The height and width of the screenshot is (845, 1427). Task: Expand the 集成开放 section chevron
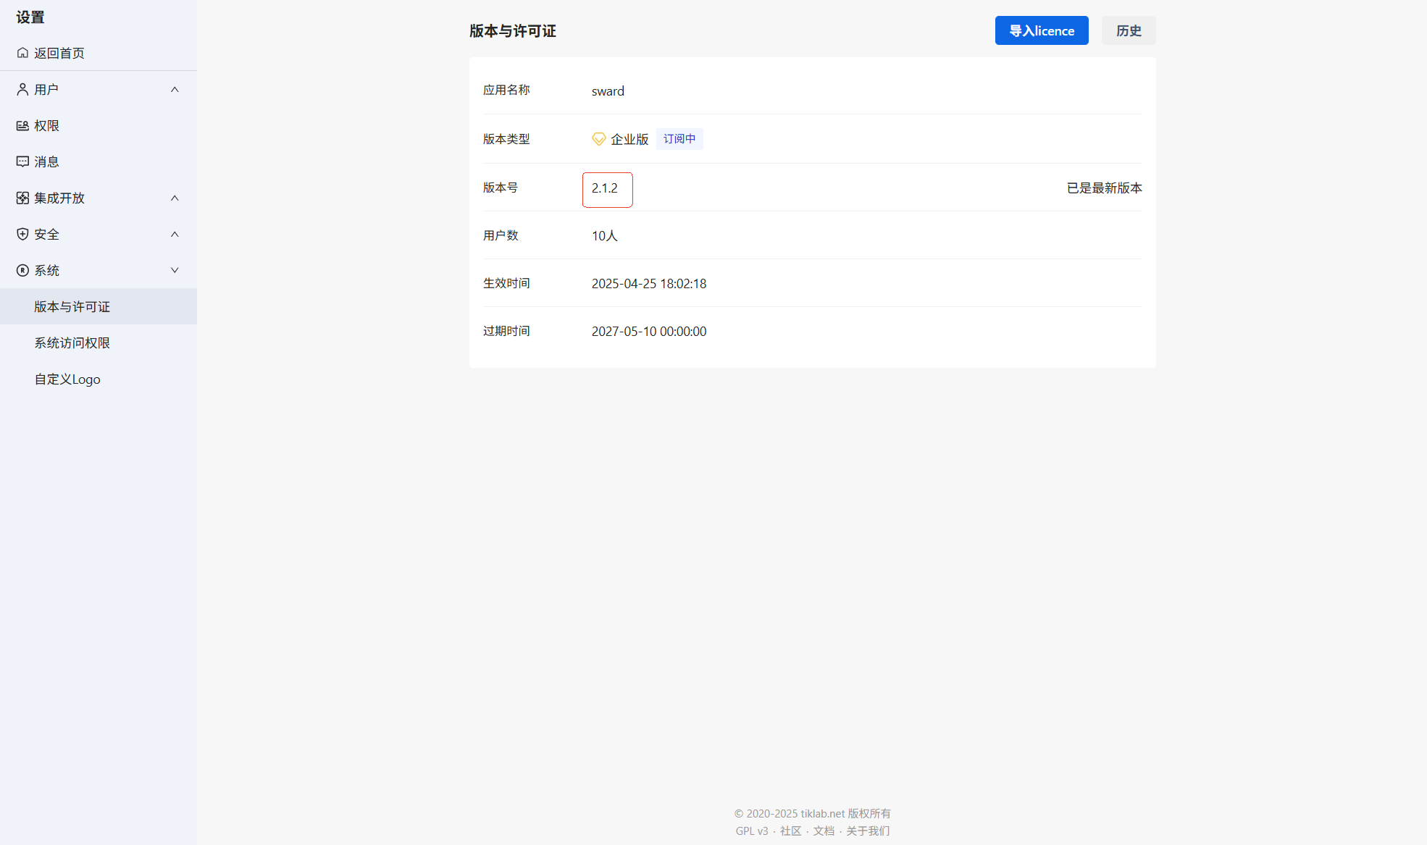click(175, 198)
